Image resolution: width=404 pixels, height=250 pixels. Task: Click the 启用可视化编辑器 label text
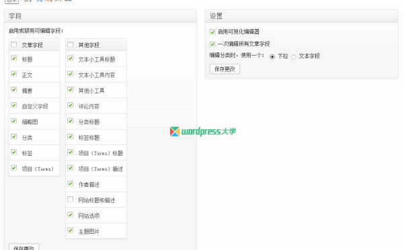pos(239,32)
